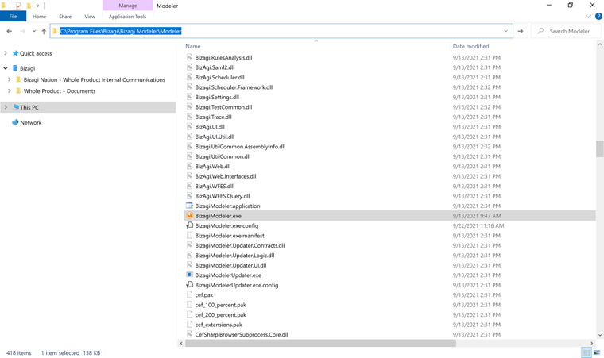Viewport: 604px width, 358px height.
Task: Click the BizagiModeler.exe orange application icon
Action: click(189, 216)
